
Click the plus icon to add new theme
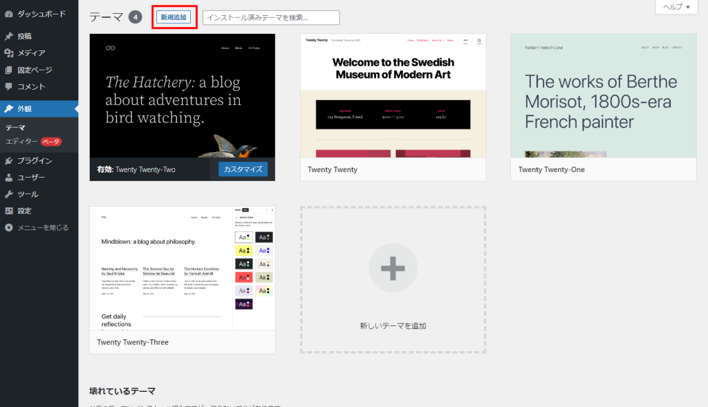[393, 268]
